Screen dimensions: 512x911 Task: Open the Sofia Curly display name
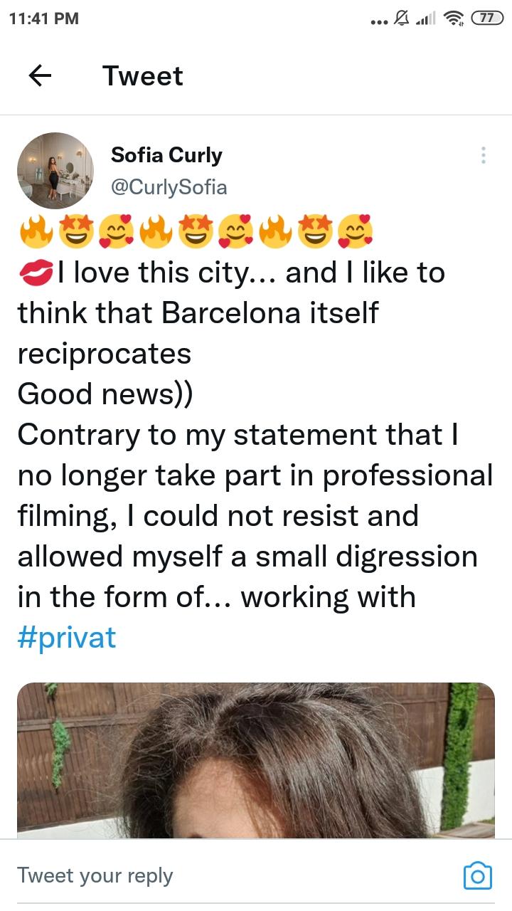166,155
